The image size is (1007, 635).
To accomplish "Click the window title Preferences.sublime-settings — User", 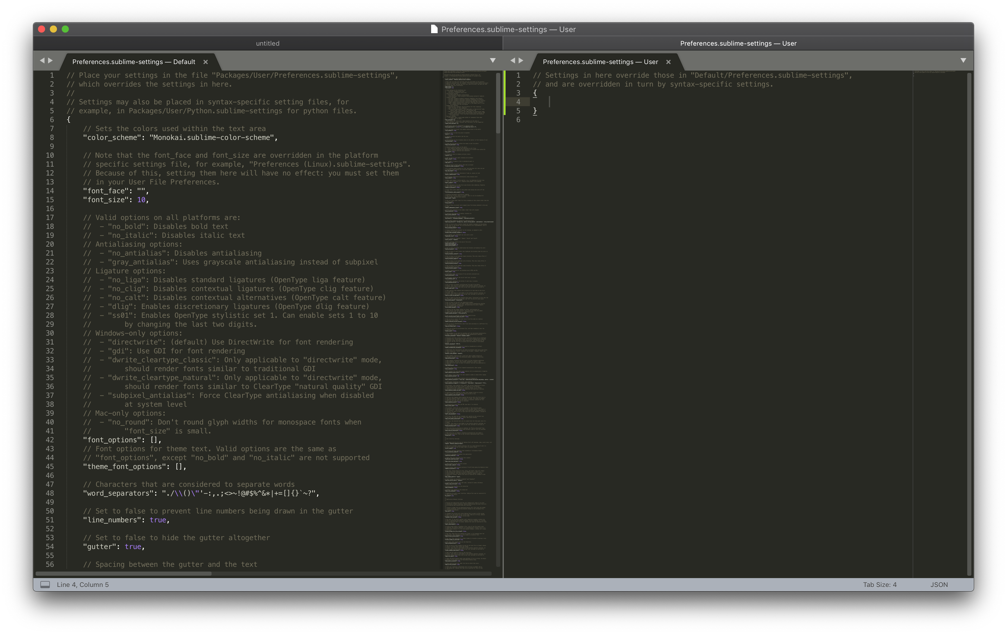I will click(x=509, y=29).
